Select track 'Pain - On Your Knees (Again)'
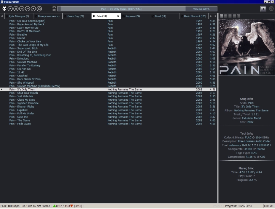 pos(108,21)
